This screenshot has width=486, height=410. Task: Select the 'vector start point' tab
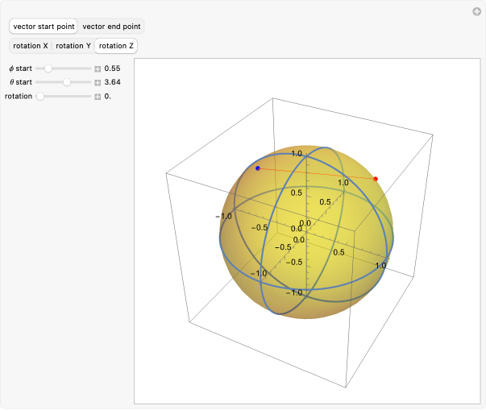pyautogui.click(x=44, y=27)
